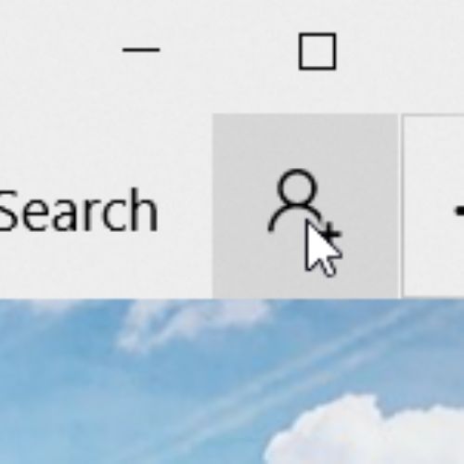Expand the See more dots button
This screenshot has height=464, width=464.
[x=459, y=212]
